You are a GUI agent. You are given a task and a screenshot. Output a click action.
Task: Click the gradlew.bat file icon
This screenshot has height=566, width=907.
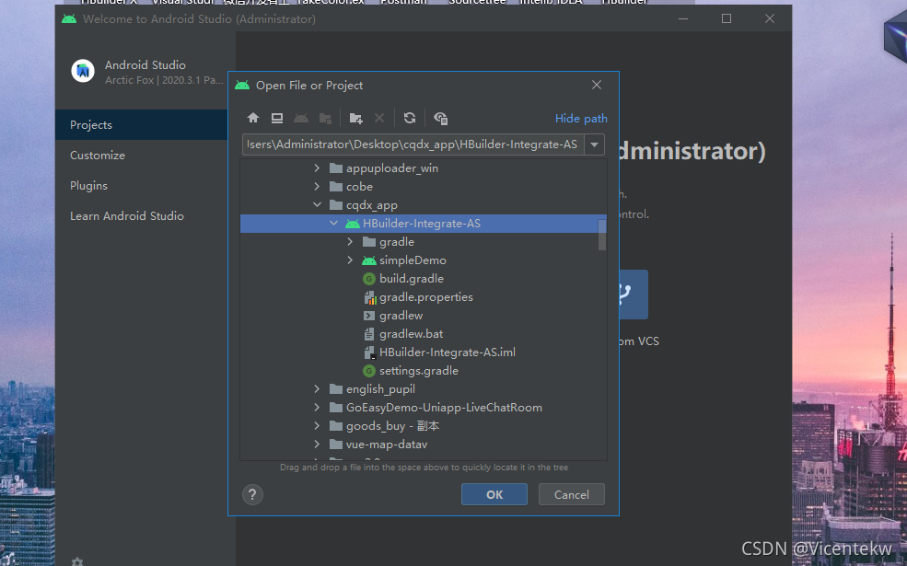[x=369, y=334]
